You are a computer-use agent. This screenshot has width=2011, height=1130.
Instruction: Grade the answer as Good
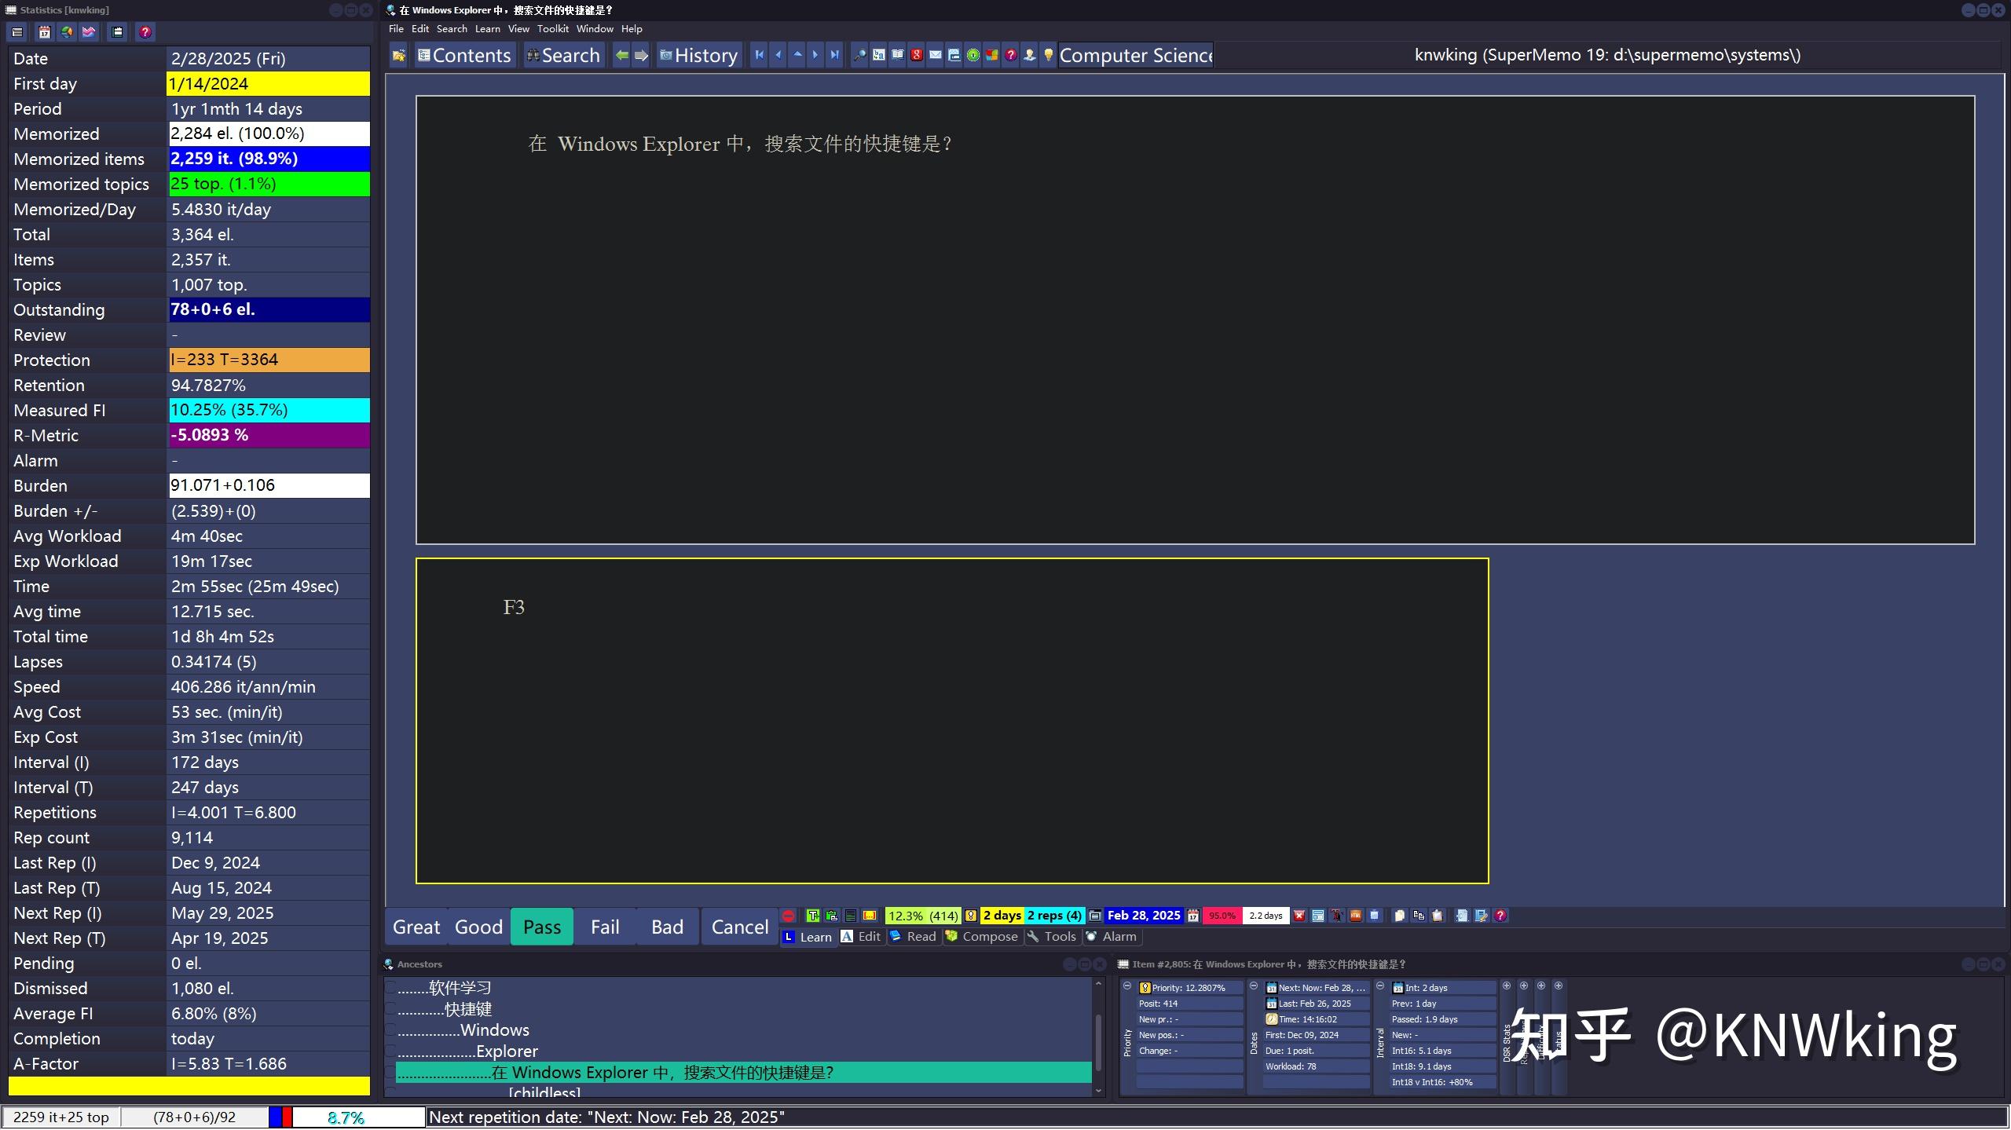(478, 927)
